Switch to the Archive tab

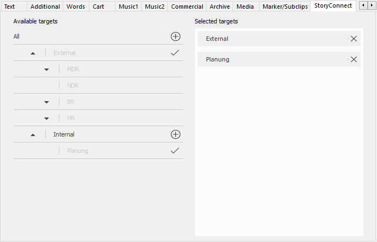[x=220, y=7]
